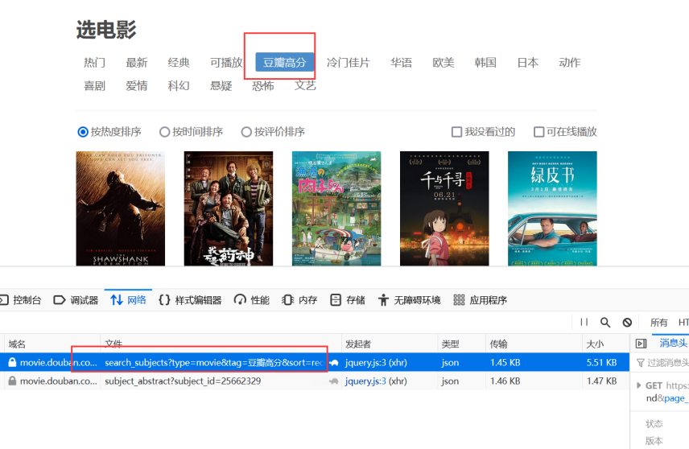
Task: Sort by the 类型 column header
Action: [x=461, y=344]
